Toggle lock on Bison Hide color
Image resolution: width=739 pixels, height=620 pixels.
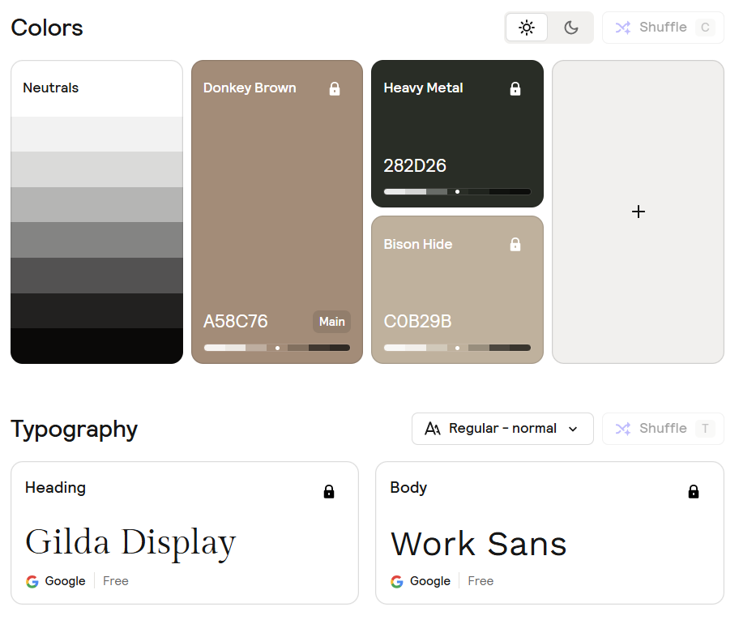point(515,244)
